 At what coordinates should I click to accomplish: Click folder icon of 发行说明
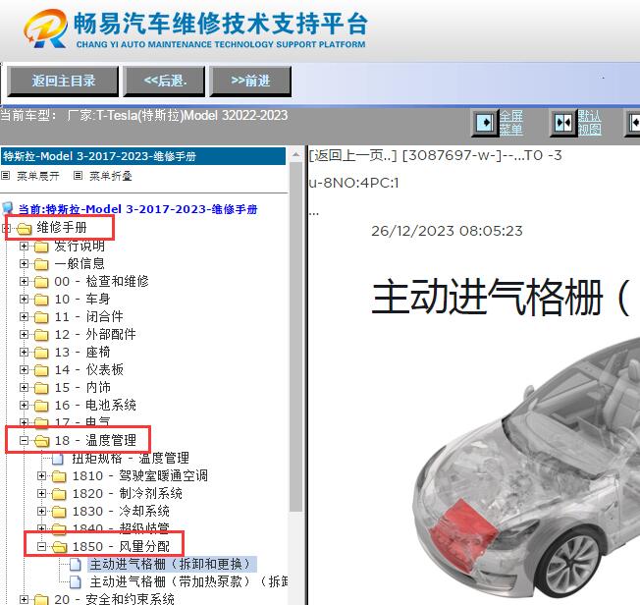[x=41, y=247]
